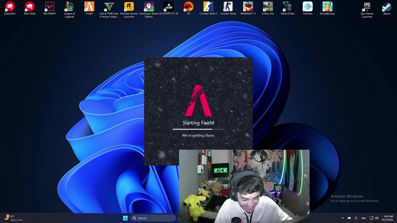
Task: Click the OneDrive cloud tray icon
Action: 349,218
